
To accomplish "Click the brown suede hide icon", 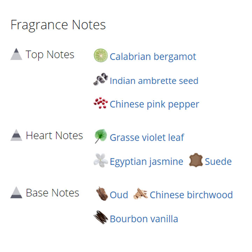I will click(196, 160).
